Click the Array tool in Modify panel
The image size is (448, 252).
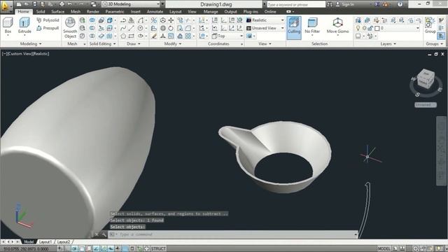pos(188,36)
